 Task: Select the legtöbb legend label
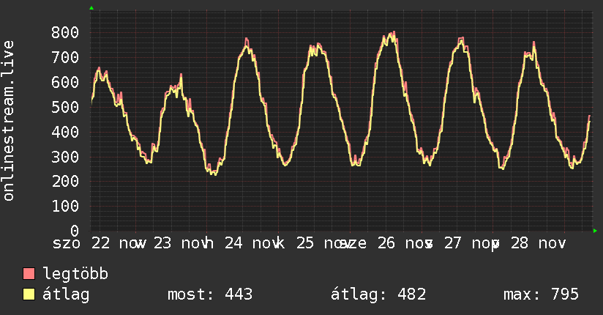click(75, 275)
